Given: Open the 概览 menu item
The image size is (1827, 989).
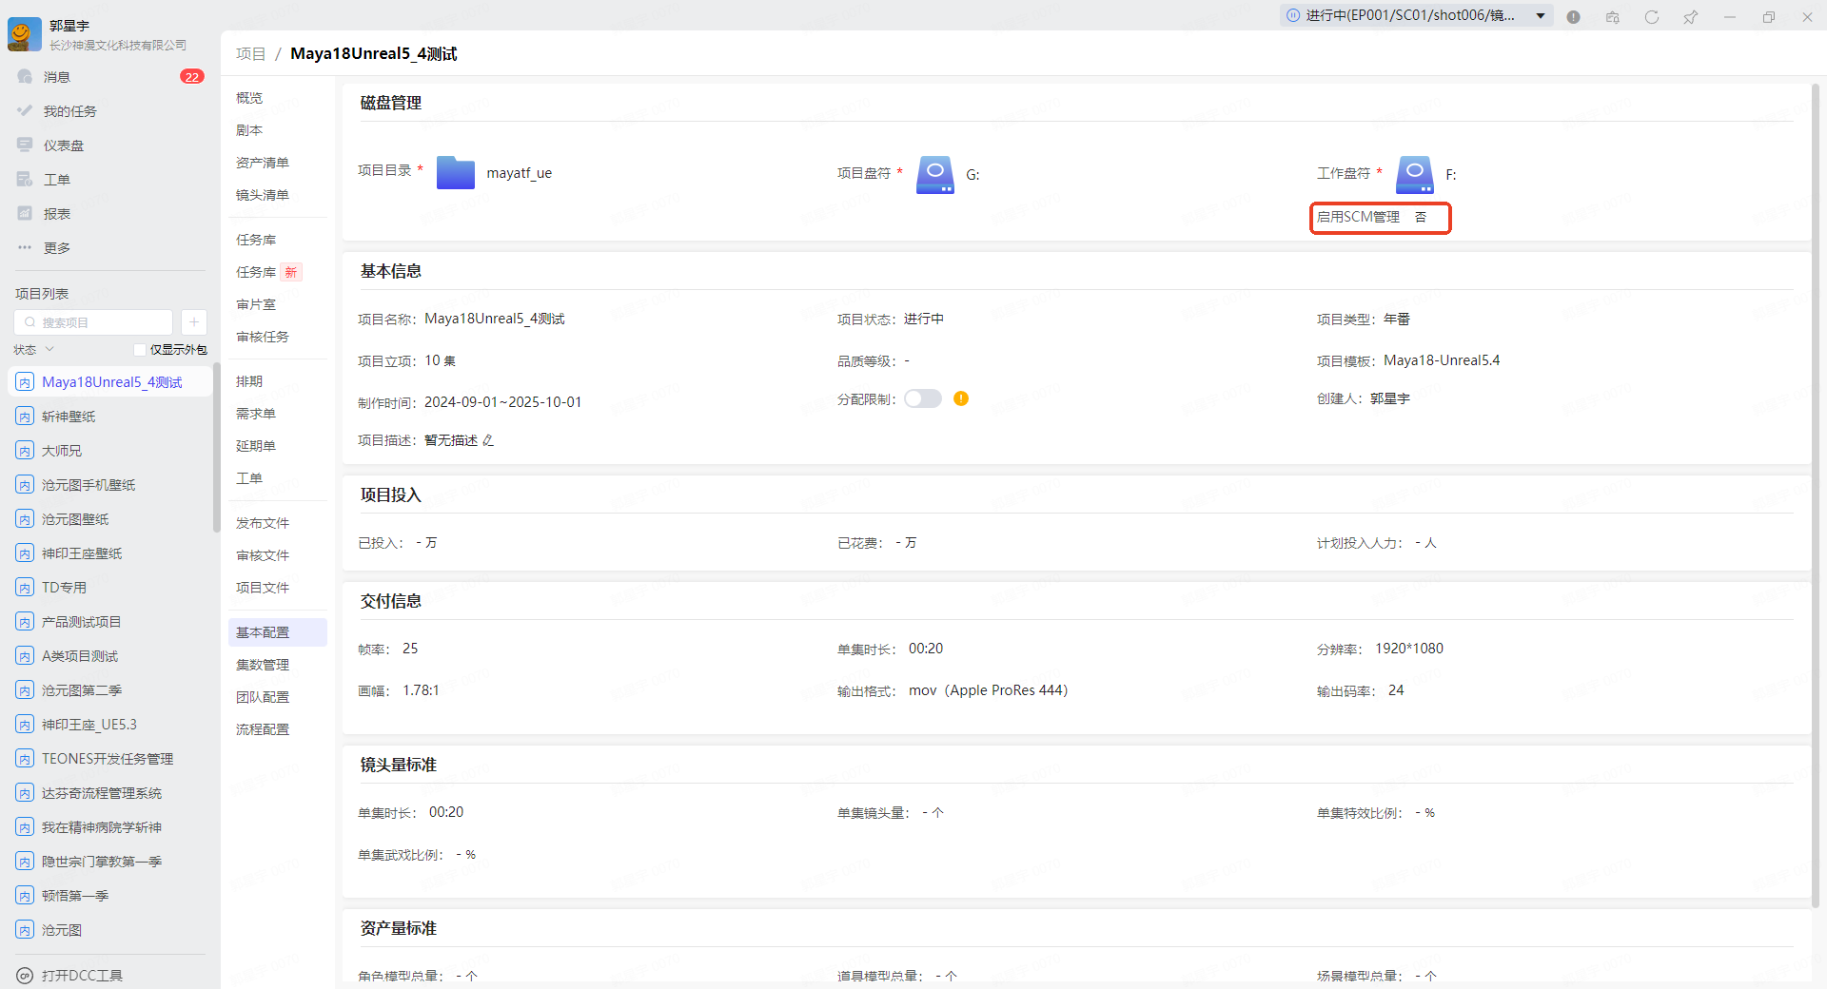Looking at the screenshot, I should pyautogui.click(x=249, y=98).
